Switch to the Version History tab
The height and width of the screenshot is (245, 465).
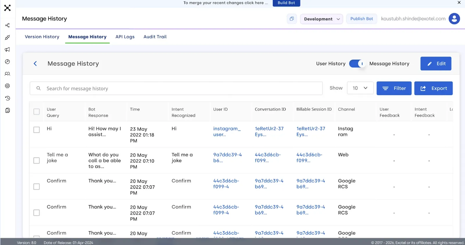[x=42, y=37]
